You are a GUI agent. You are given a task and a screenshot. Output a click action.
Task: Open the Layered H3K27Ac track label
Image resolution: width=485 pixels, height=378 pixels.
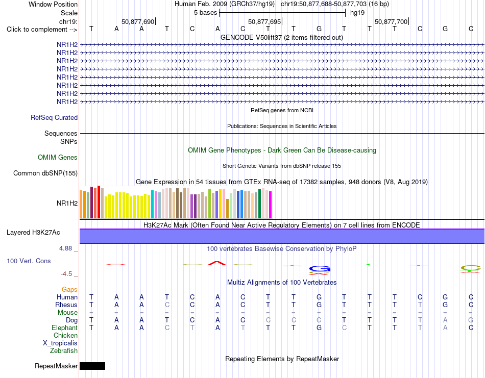pos(33,233)
